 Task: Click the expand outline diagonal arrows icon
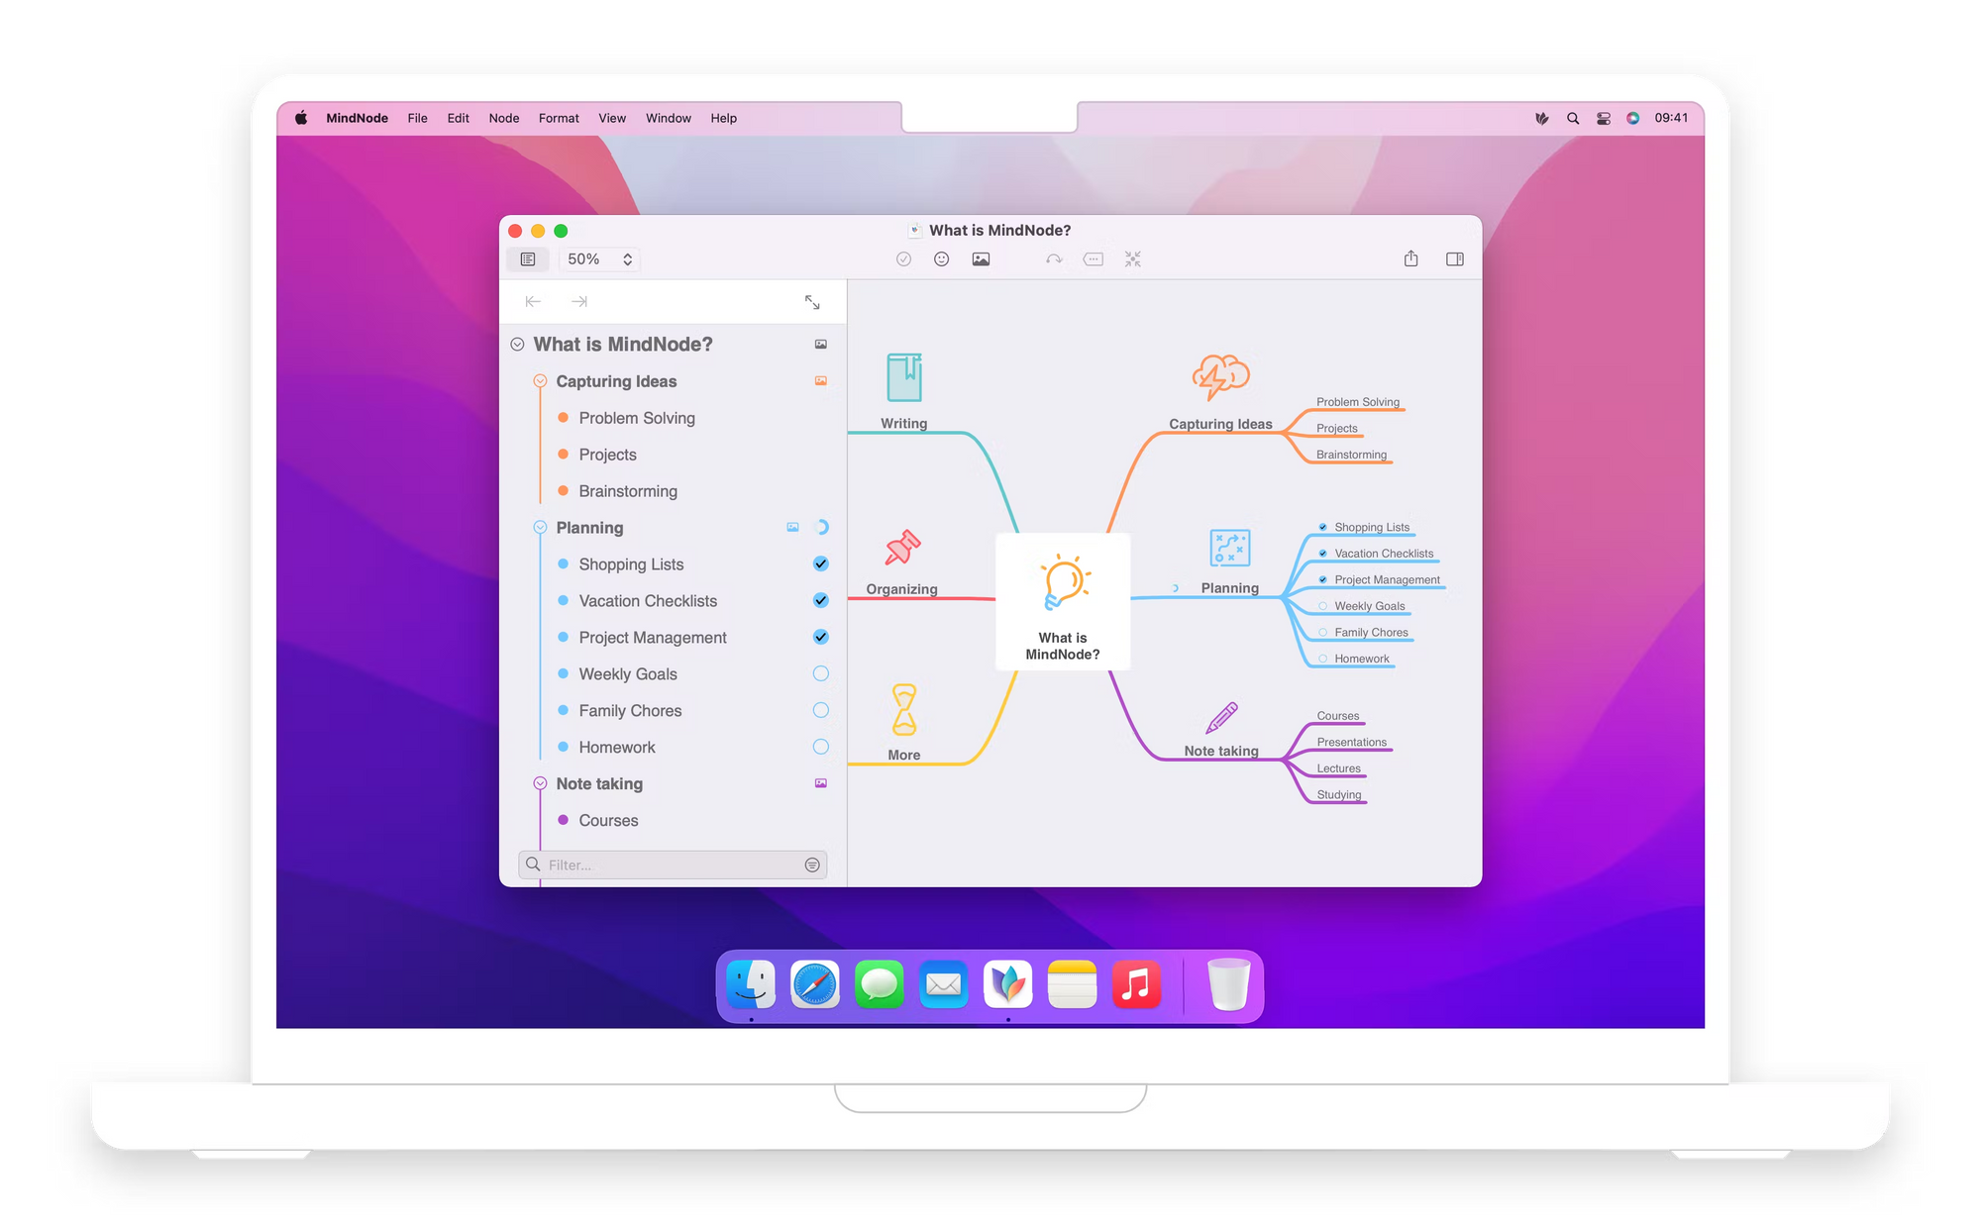point(812,302)
